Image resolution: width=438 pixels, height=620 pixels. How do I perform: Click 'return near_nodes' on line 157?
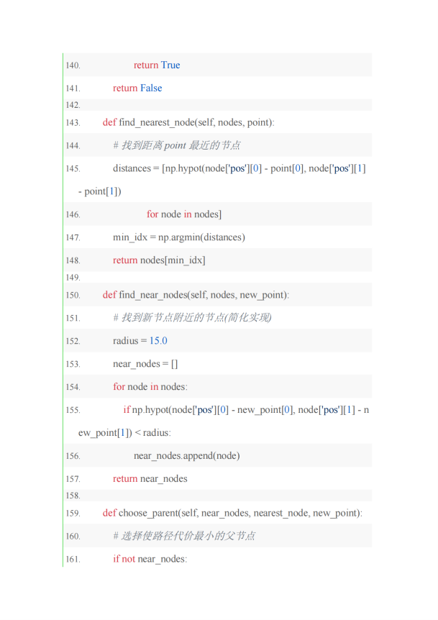tap(150, 478)
